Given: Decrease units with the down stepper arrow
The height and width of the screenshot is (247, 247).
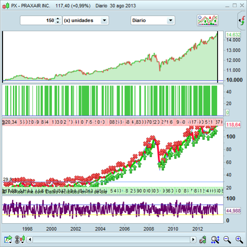Looking at the screenshot, I should 58,22.
